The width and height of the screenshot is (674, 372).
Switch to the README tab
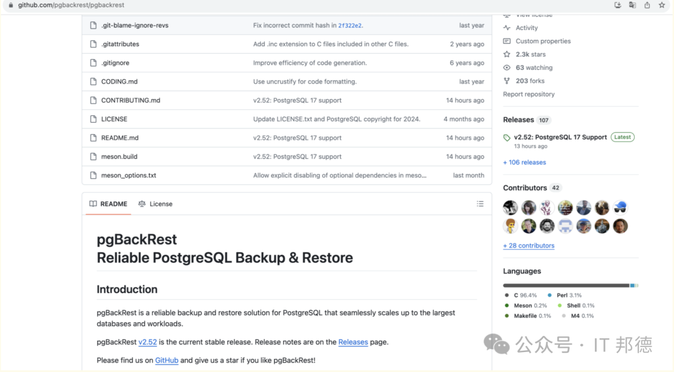pos(109,204)
